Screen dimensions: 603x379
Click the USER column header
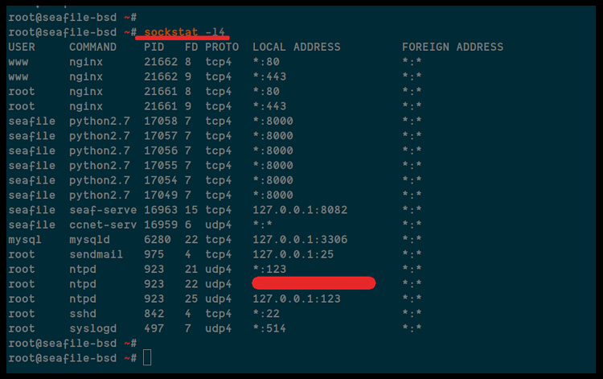pos(22,47)
